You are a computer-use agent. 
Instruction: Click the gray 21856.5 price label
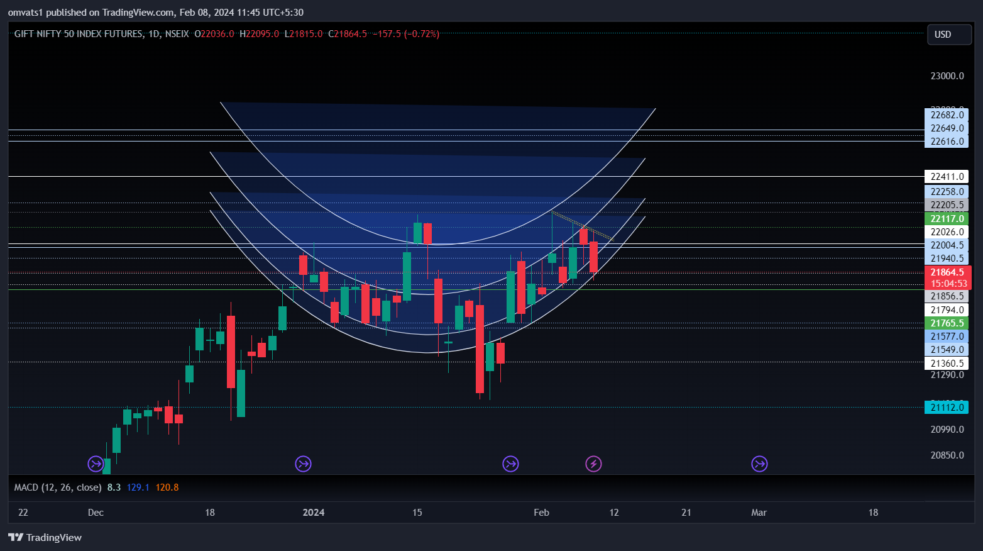(x=947, y=296)
